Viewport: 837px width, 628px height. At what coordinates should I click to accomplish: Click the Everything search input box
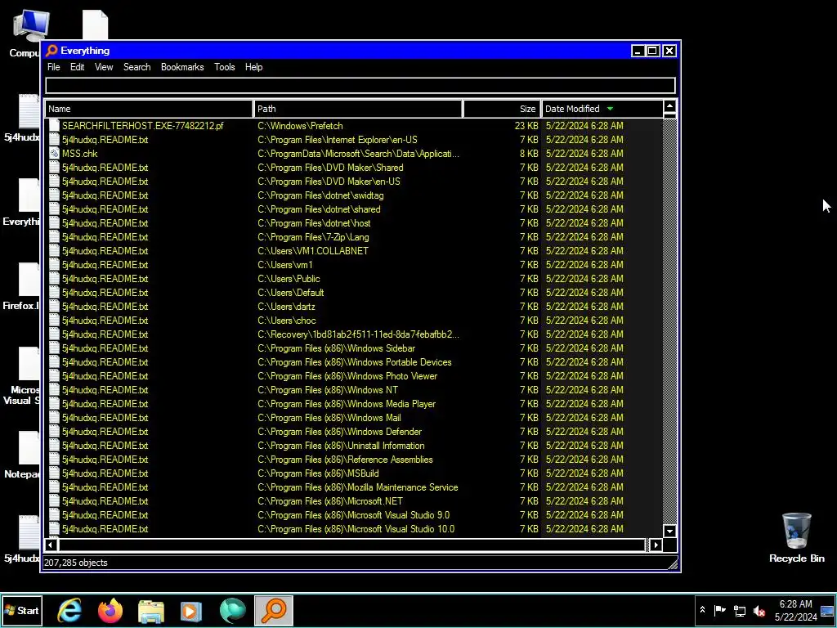[360, 85]
